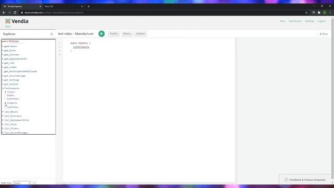Viewport: 334px width, 188px height.
Task: Check the nextToken argument checkbox
Action: 6,99
